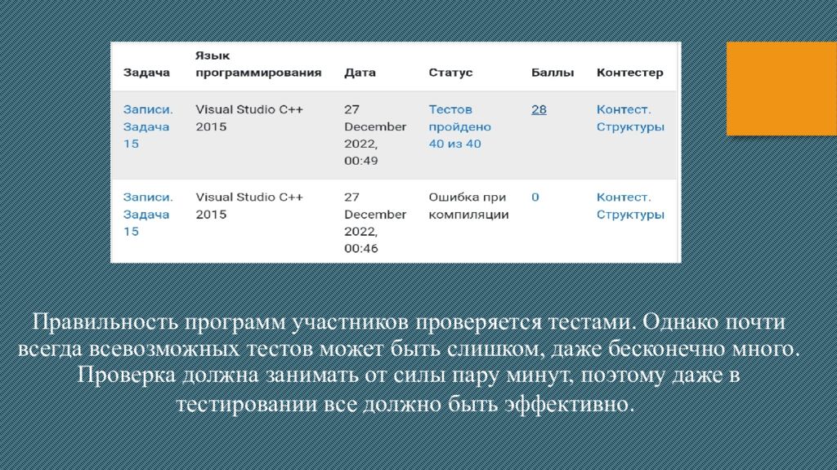Select 'Visual Studio C++ 2015' in the 40 из 40 row
Screen dimensions: 837x470
[249, 117]
